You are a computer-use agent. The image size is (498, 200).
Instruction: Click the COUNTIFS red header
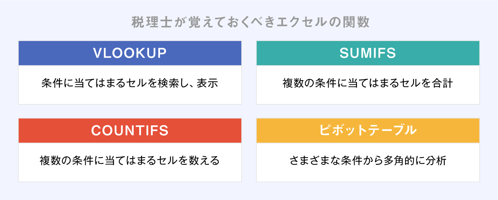pyautogui.click(x=130, y=130)
